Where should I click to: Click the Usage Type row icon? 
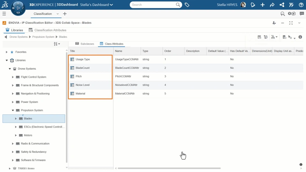[x=72, y=59]
